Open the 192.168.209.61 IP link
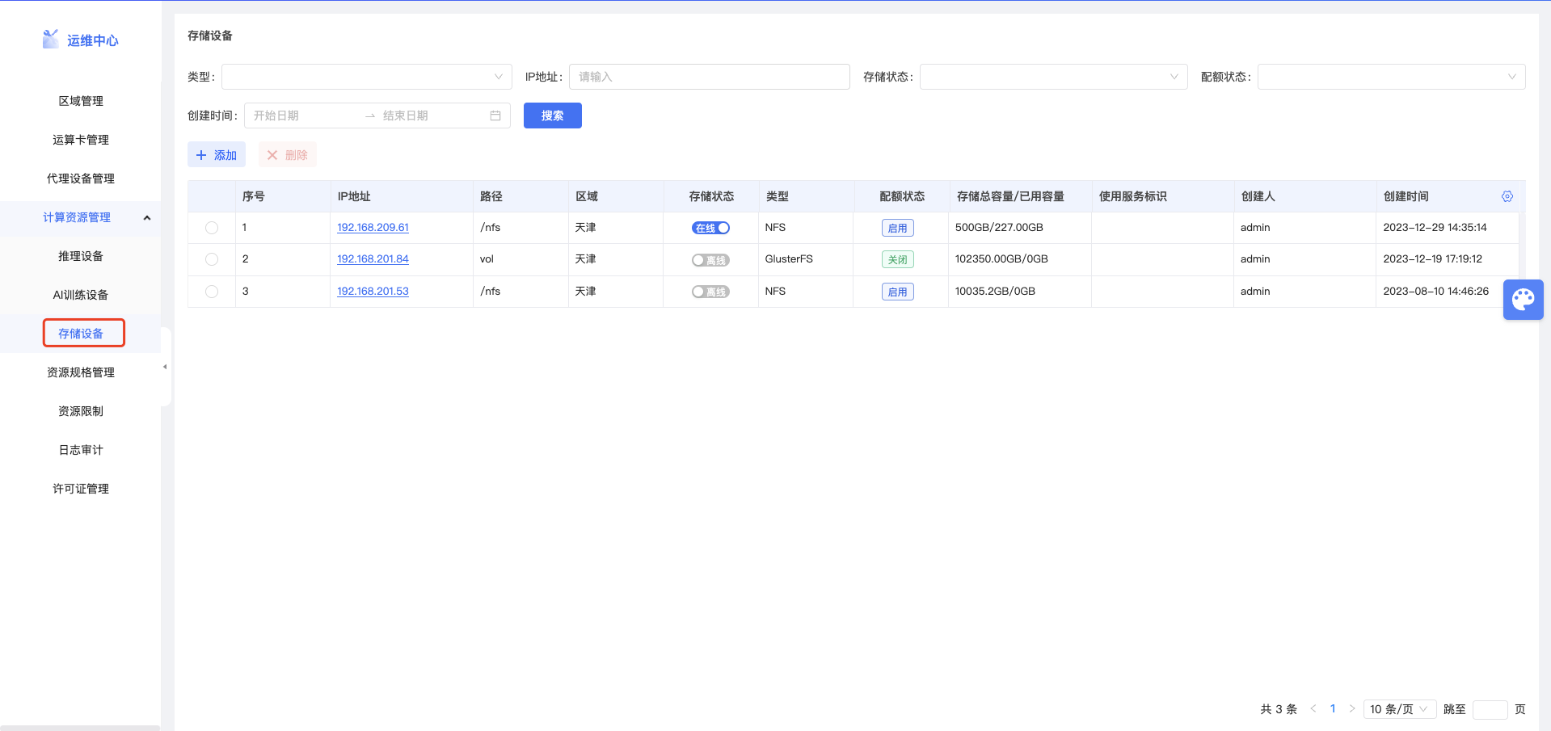The height and width of the screenshot is (731, 1551). (373, 228)
